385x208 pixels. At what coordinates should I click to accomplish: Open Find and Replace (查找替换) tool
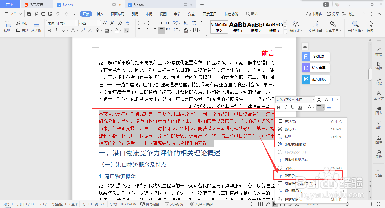(355, 27)
